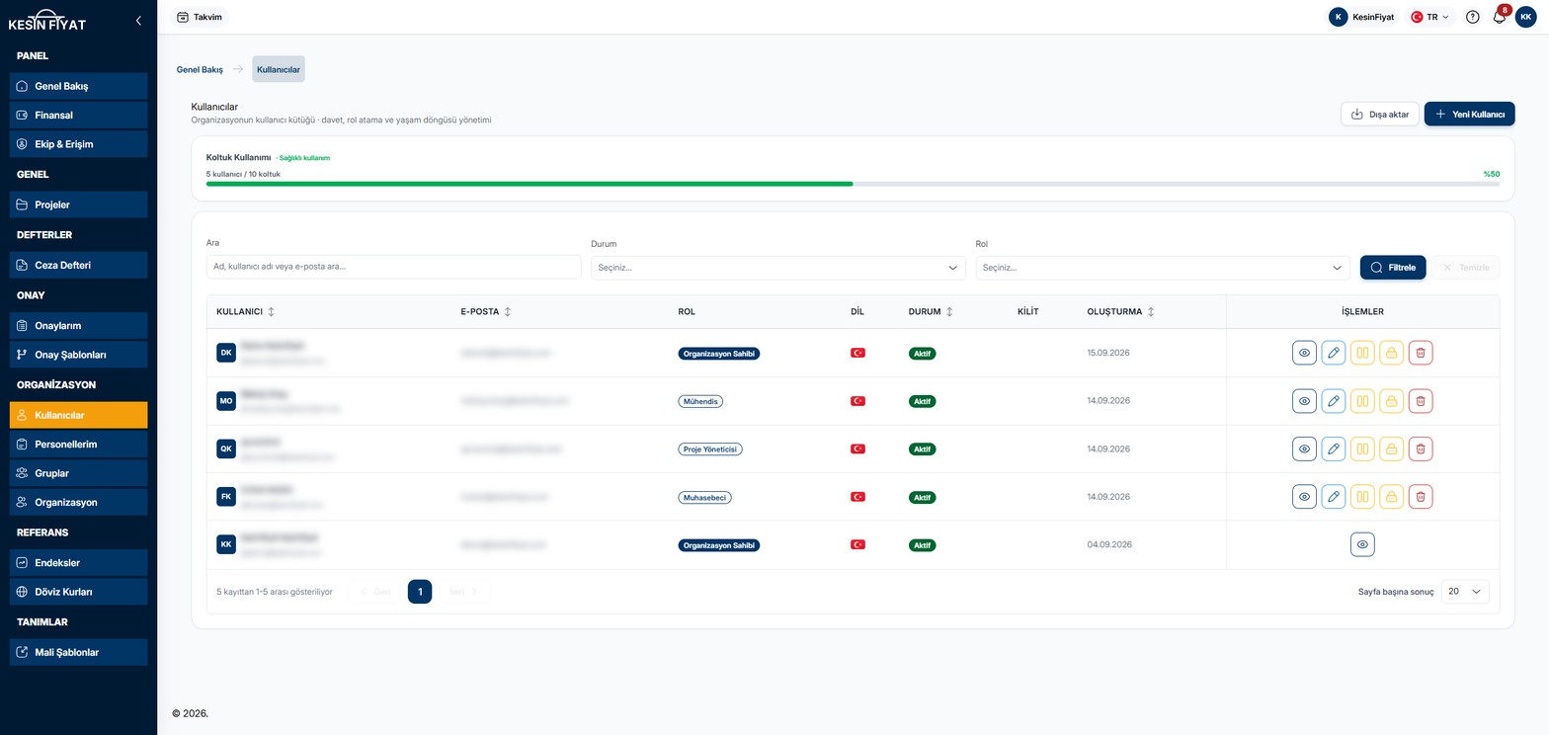This screenshot has height=735, width=1549.
Task: Click the eye icon for the KK user row
Action: [x=1362, y=544]
